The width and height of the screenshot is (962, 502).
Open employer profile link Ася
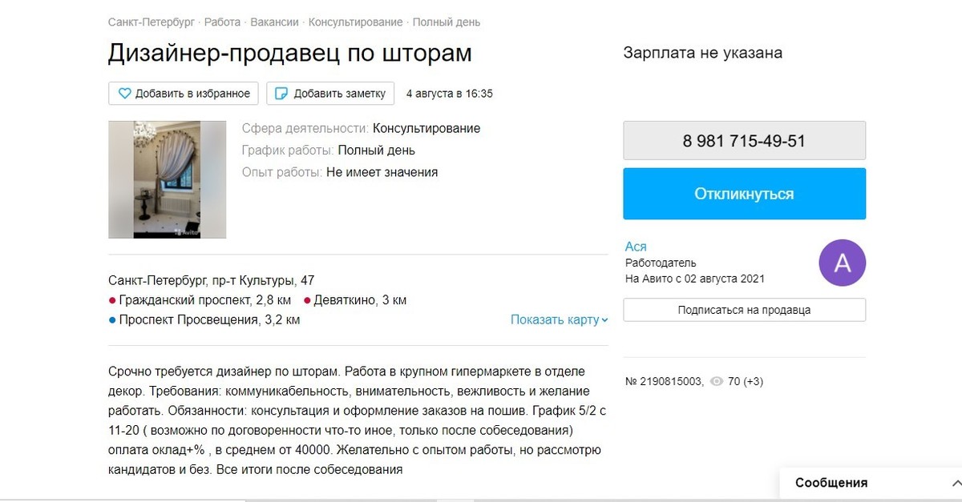[x=635, y=247]
